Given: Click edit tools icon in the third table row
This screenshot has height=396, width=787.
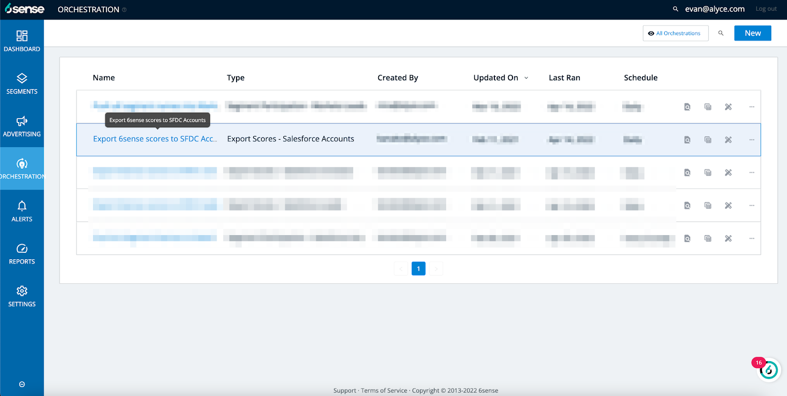Looking at the screenshot, I should 728,173.
